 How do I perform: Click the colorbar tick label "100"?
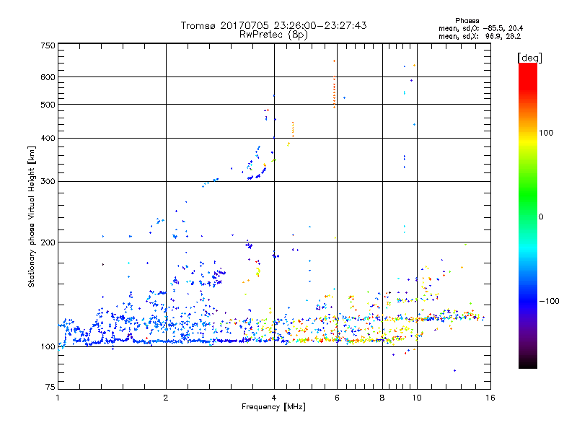coord(546,133)
